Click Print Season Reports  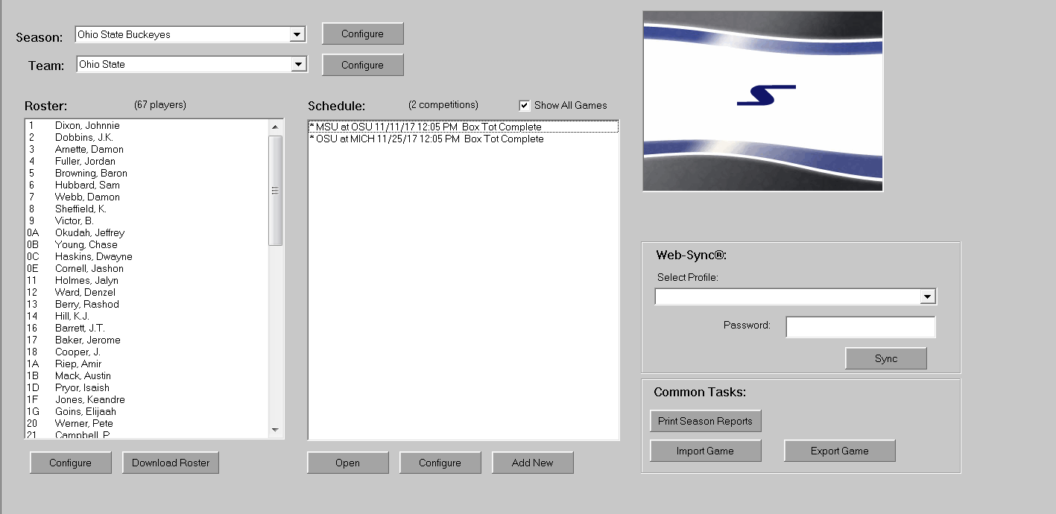(x=705, y=421)
